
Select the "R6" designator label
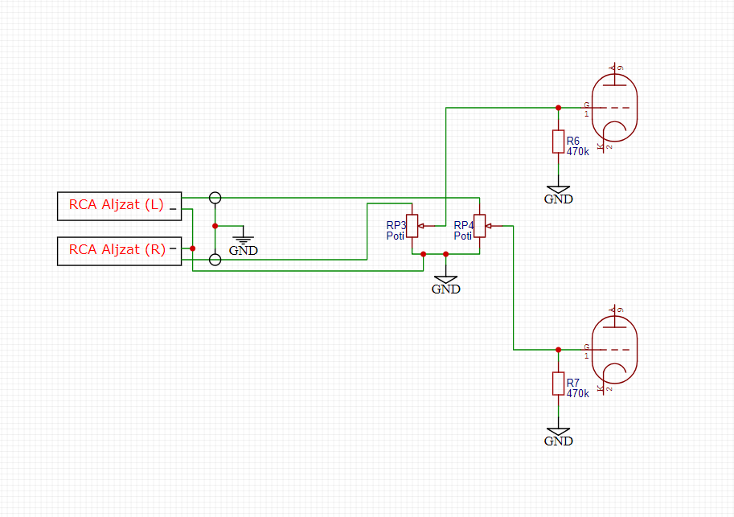coord(573,141)
